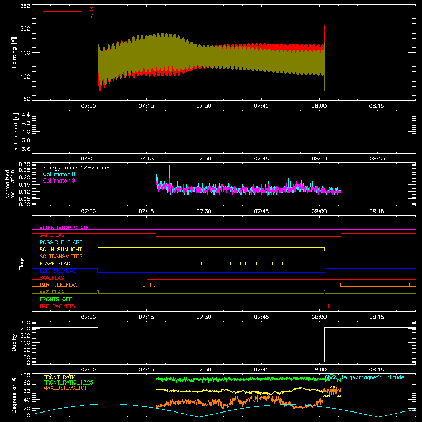422x422 pixels.
Task: Click the ATTENUATOR_STATE flag label
Action: [64, 228]
